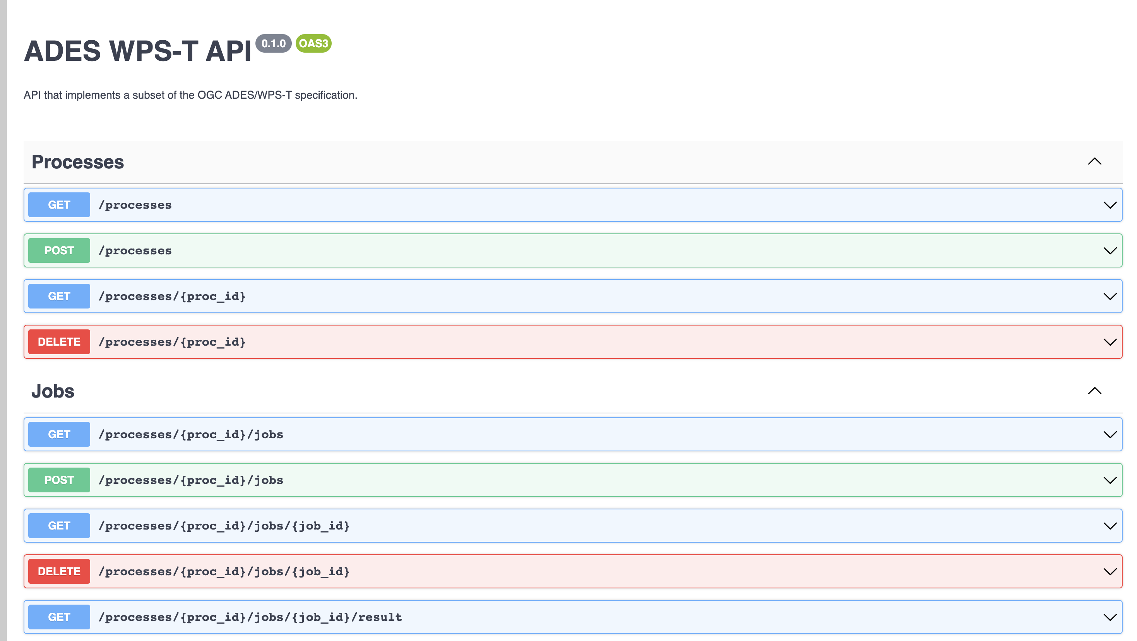The image size is (1137, 641).
Task: Expand POST /processes/{proc_id}/jobs row arrow
Action: [x=1110, y=480]
